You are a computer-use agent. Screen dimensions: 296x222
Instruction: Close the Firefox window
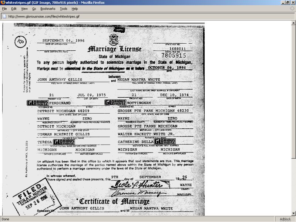coord(293,3)
